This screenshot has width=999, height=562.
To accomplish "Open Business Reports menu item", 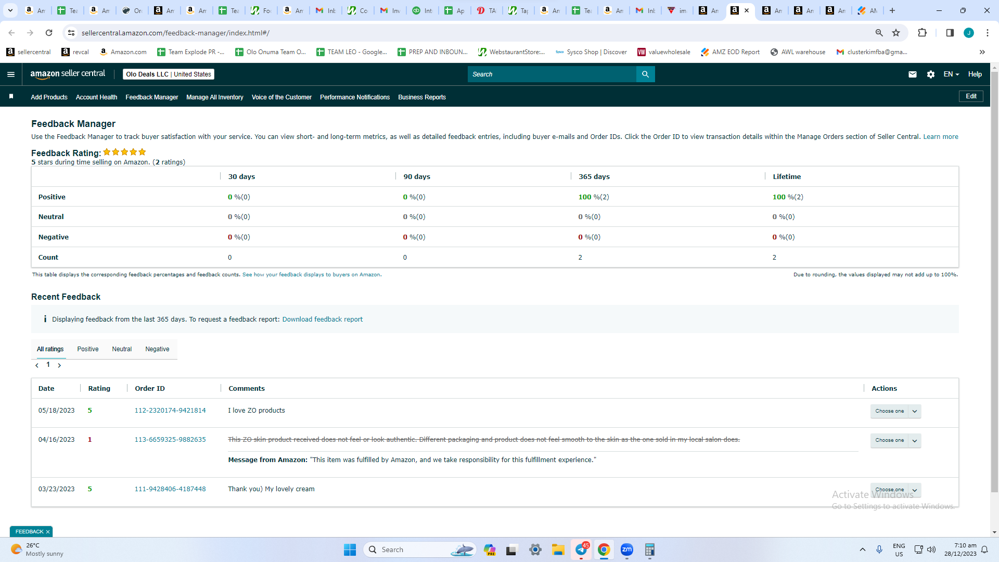I will 422,97.
